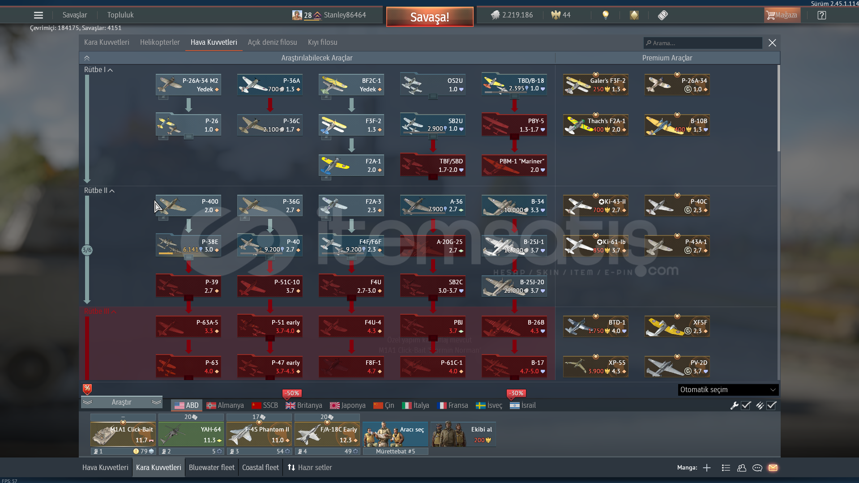This screenshot has width=859, height=483.
Task: Collapse the Rütbe II rank section
Action: click(99, 191)
